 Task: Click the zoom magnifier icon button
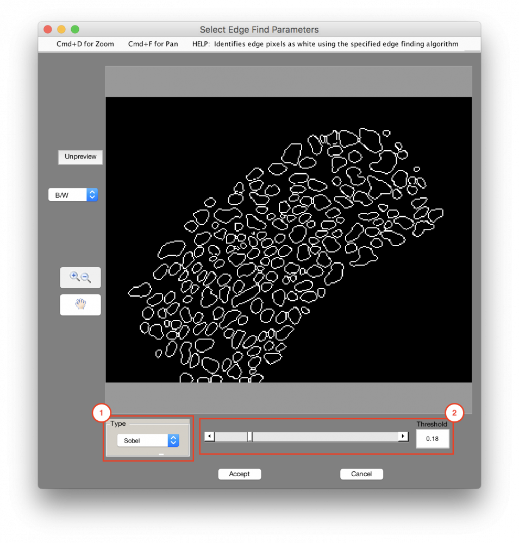(80, 277)
